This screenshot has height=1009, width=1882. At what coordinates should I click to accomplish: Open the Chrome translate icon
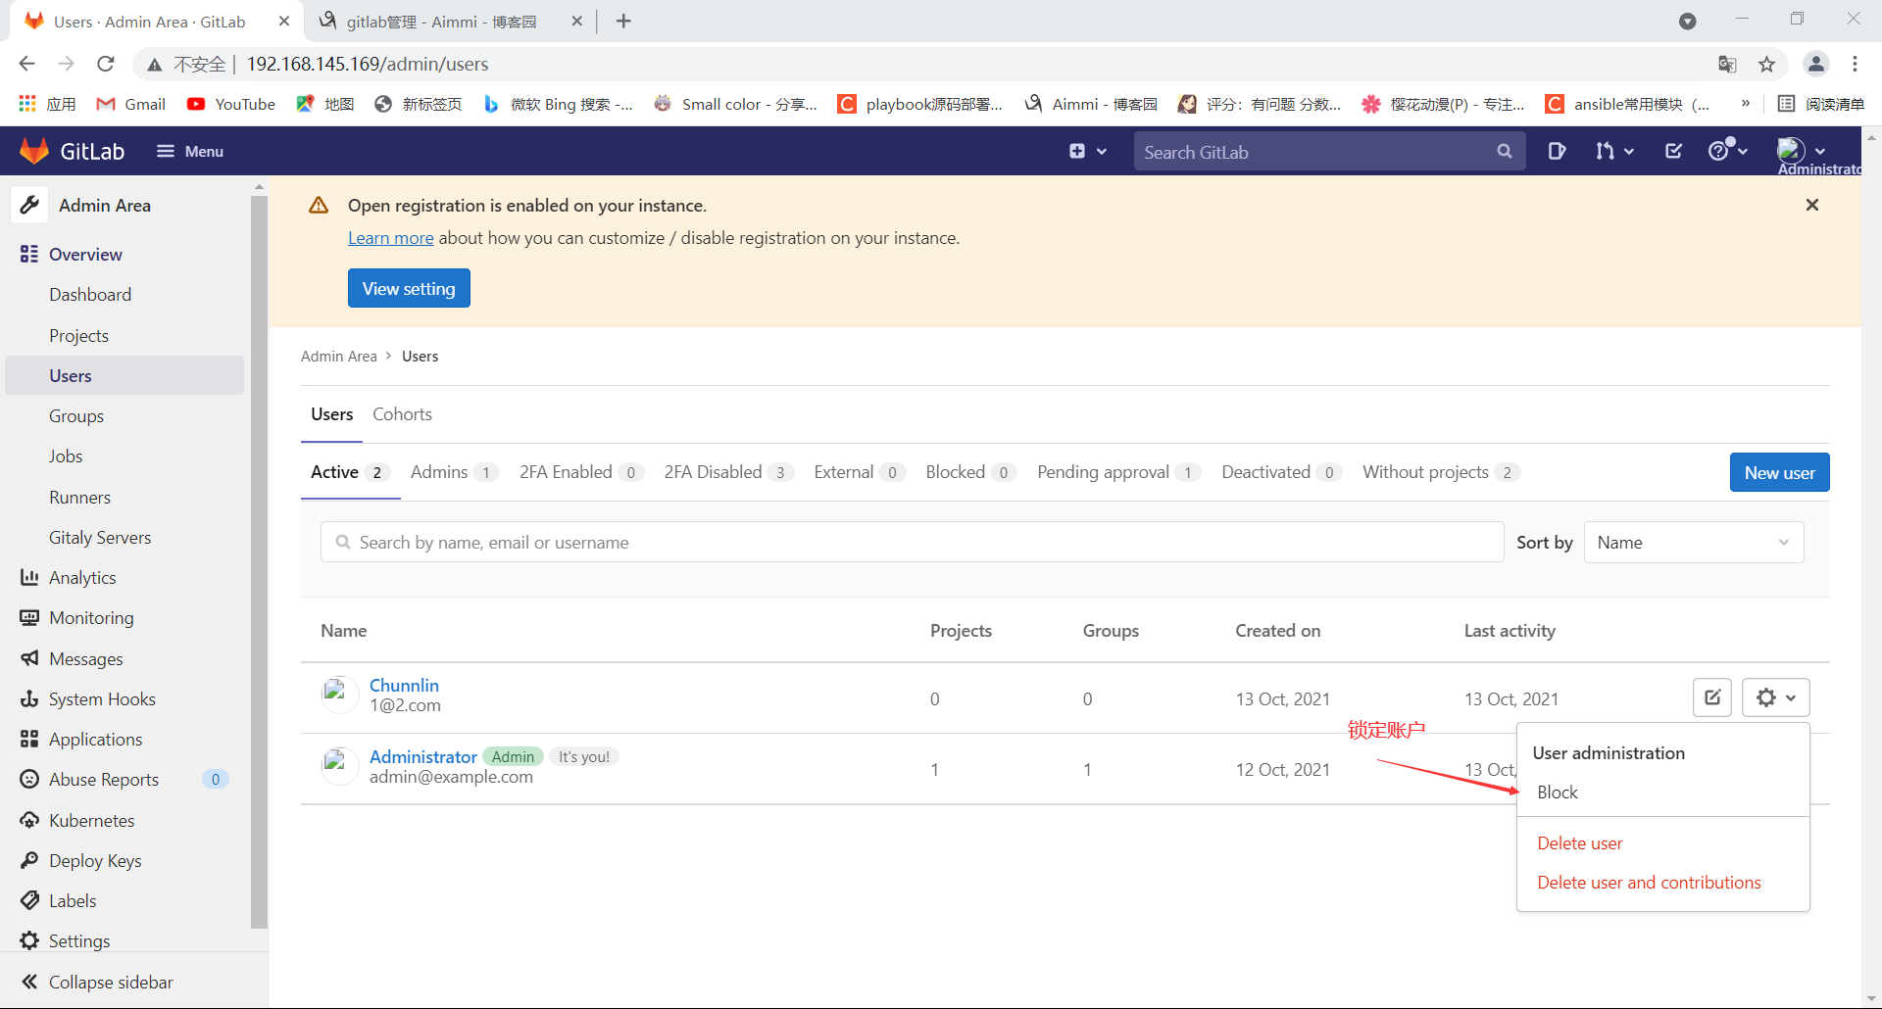[1727, 64]
